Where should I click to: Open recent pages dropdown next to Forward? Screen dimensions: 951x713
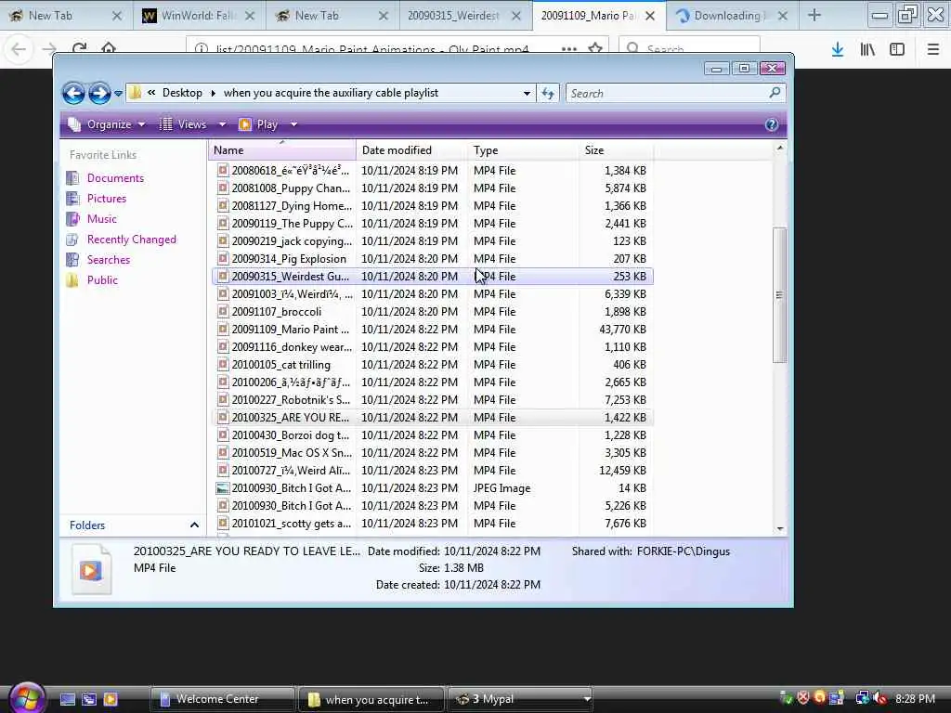[118, 94]
